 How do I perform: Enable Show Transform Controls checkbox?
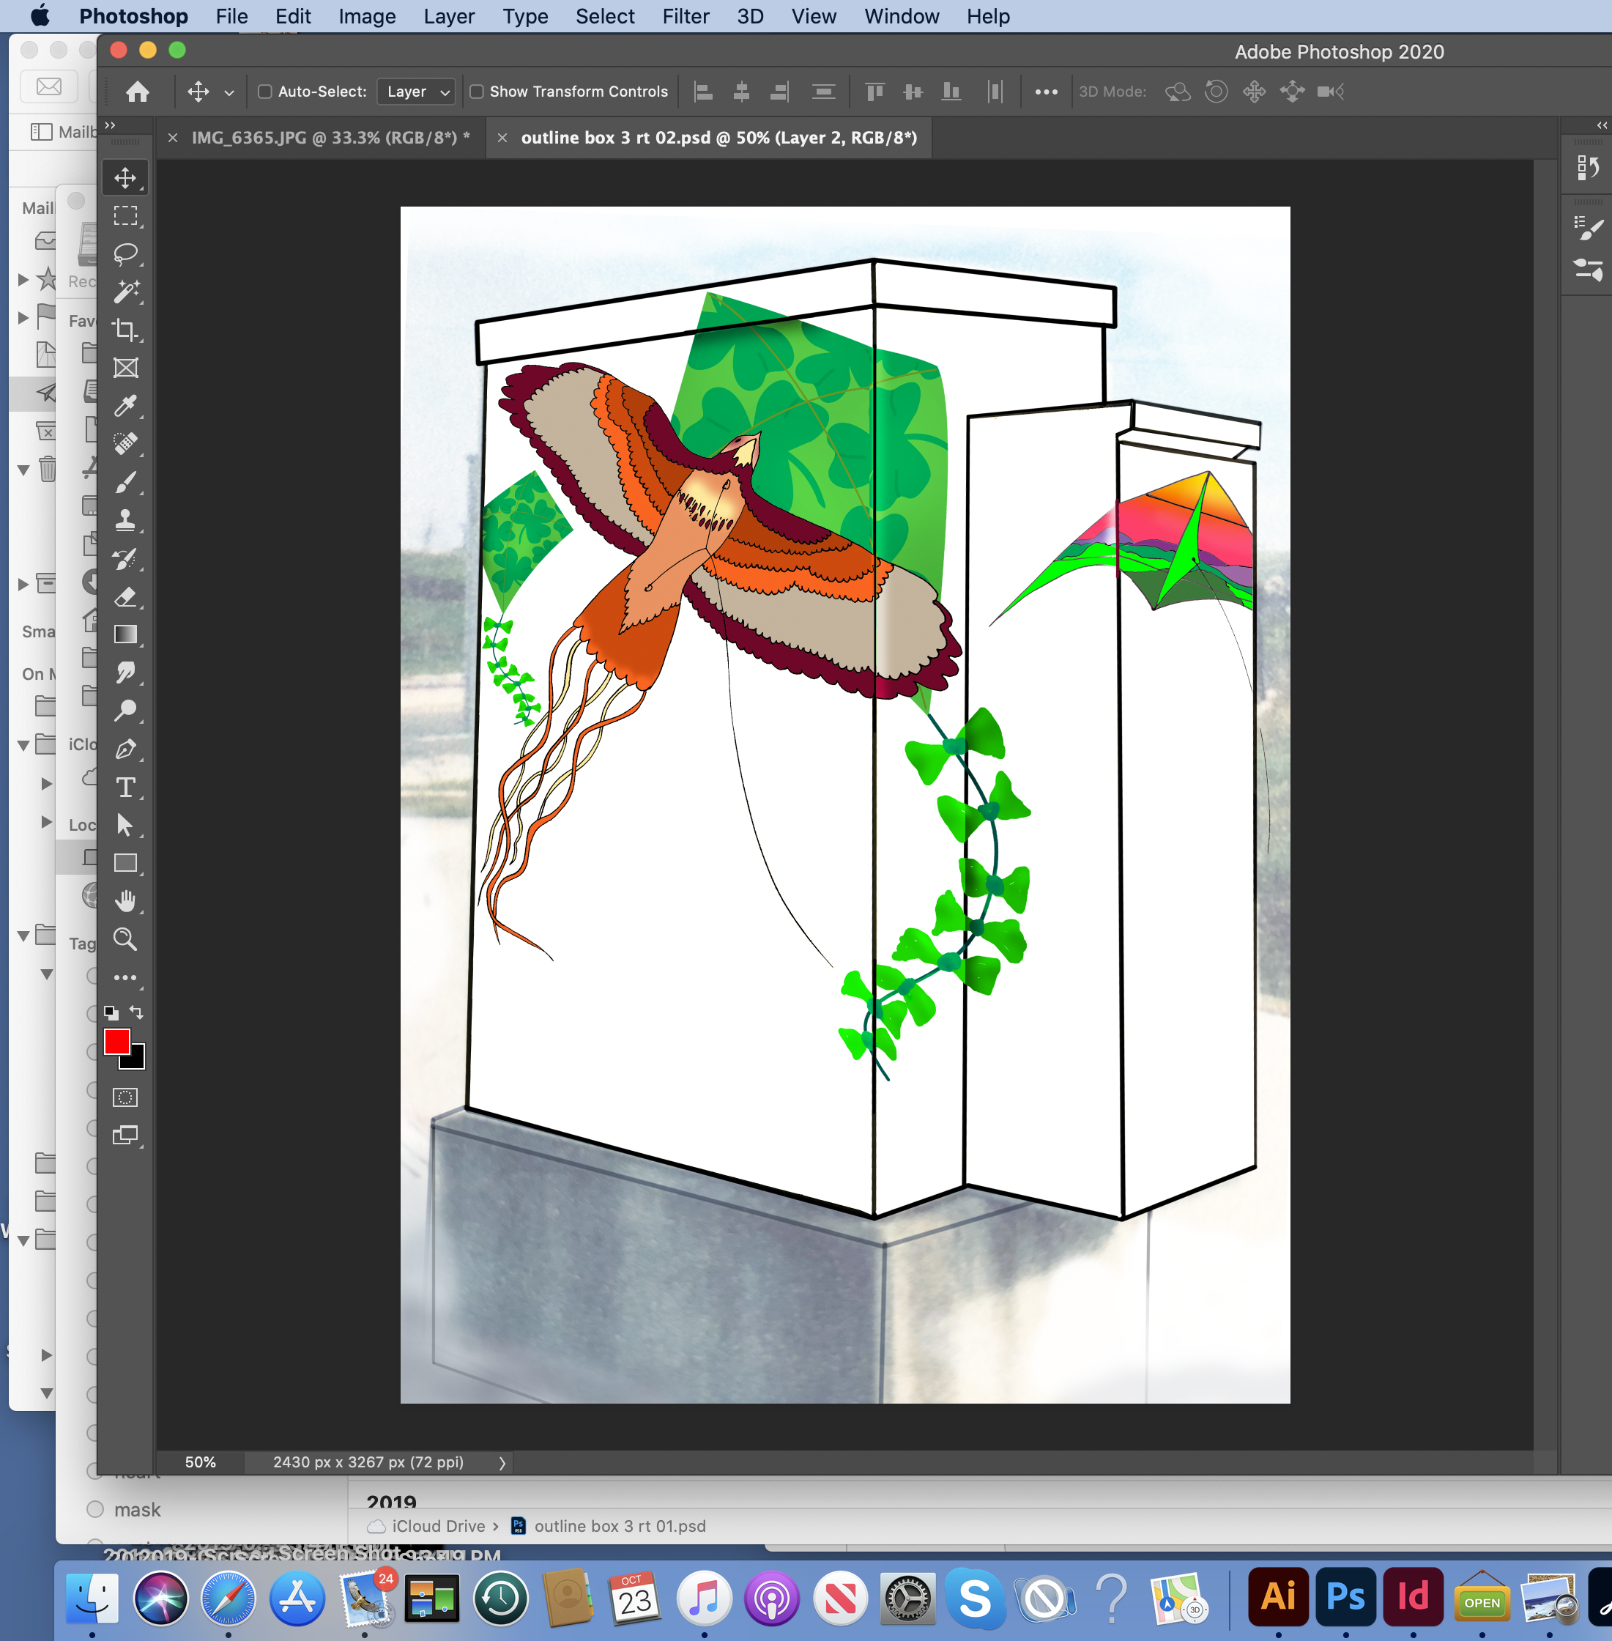click(477, 92)
